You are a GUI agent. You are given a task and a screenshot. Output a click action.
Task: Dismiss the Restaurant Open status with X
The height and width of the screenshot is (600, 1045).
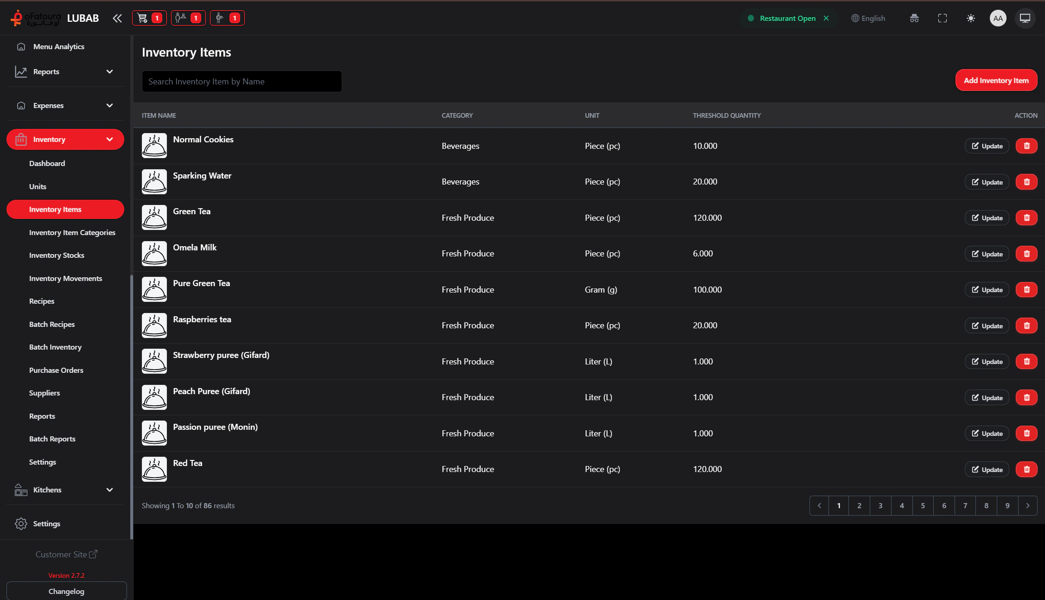click(x=826, y=18)
